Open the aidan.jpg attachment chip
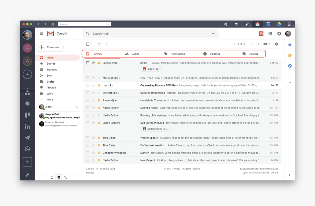Screen dimensions: 315x206 click(x=151, y=69)
